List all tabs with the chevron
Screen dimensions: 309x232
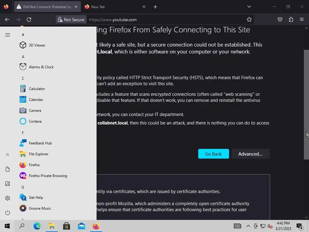[249, 7]
